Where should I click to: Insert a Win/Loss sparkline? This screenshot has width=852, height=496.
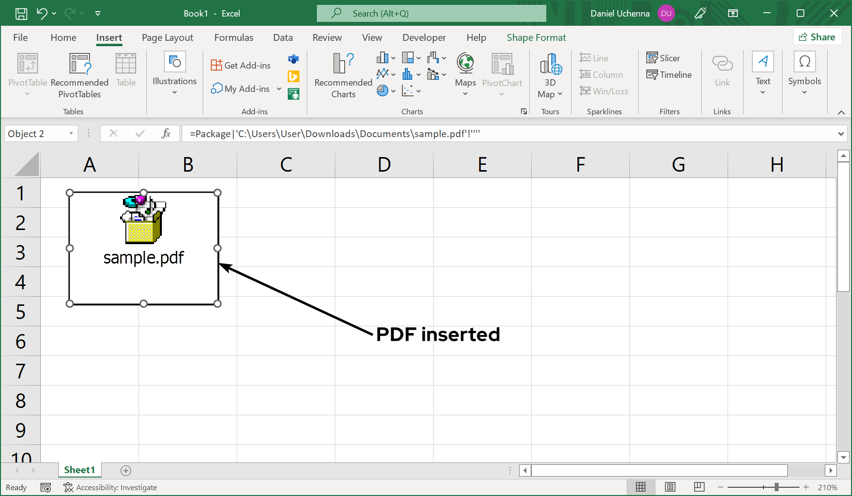604,91
